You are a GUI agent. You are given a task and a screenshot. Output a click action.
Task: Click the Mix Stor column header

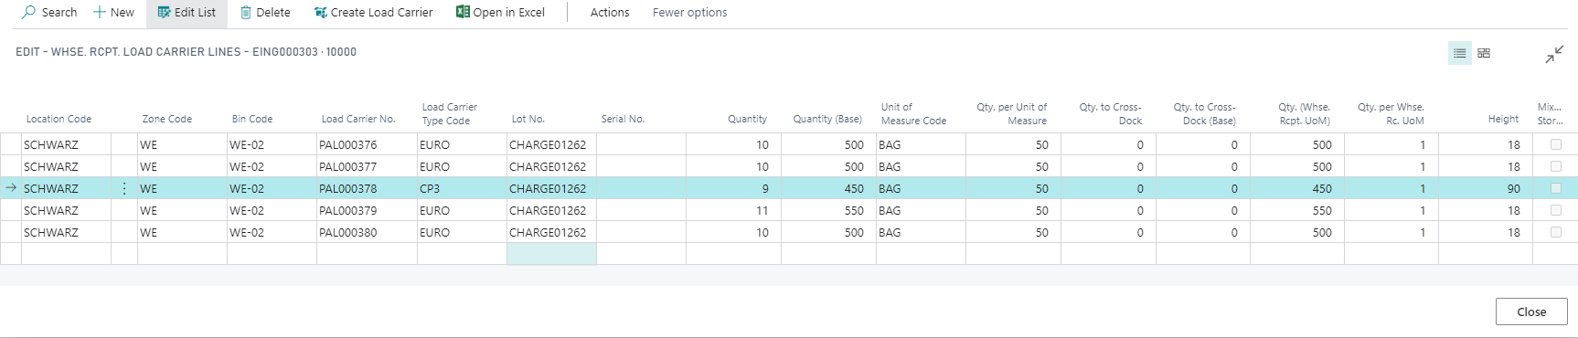pyautogui.click(x=1549, y=113)
